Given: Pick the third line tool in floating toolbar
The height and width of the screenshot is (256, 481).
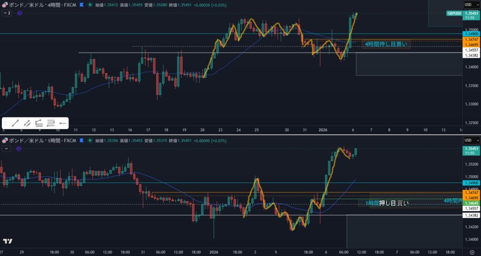Looking at the screenshot, I should click(39, 123).
